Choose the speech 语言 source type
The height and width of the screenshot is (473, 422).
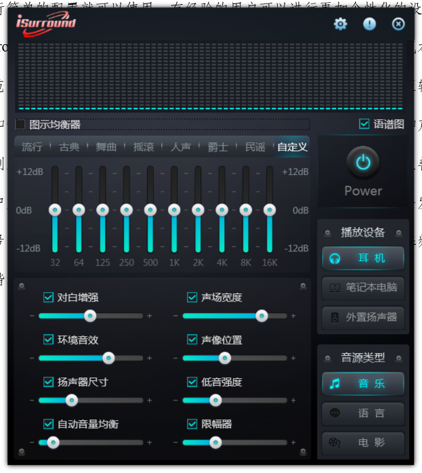click(363, 413)
